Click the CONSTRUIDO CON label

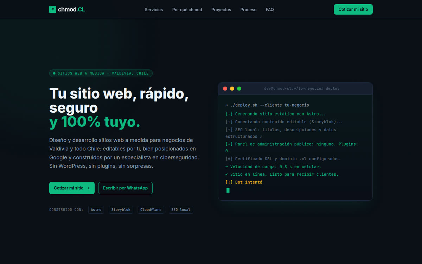[x=66, y=210]
